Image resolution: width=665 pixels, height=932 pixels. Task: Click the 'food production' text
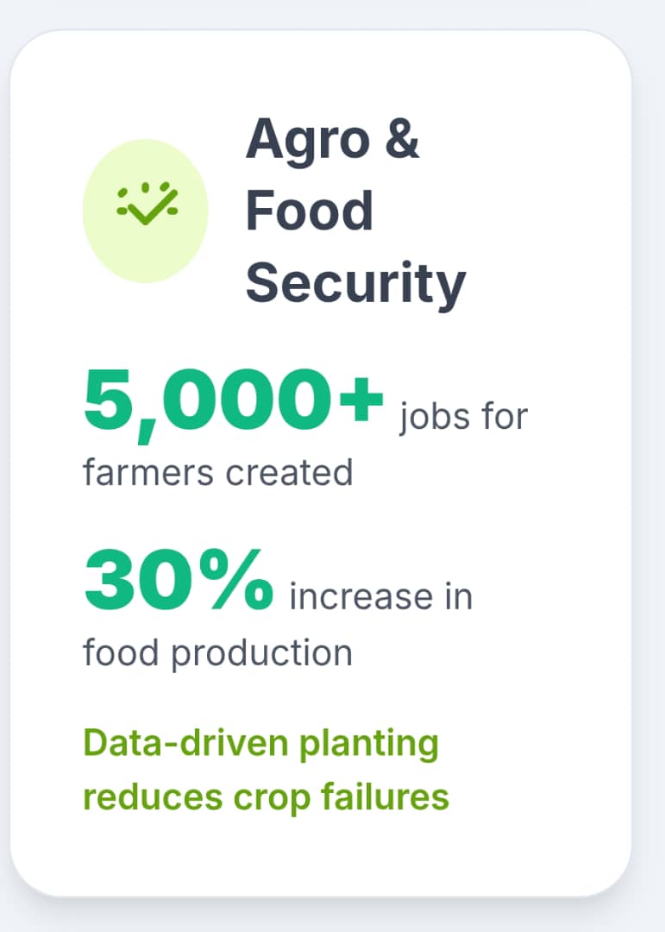218,653
